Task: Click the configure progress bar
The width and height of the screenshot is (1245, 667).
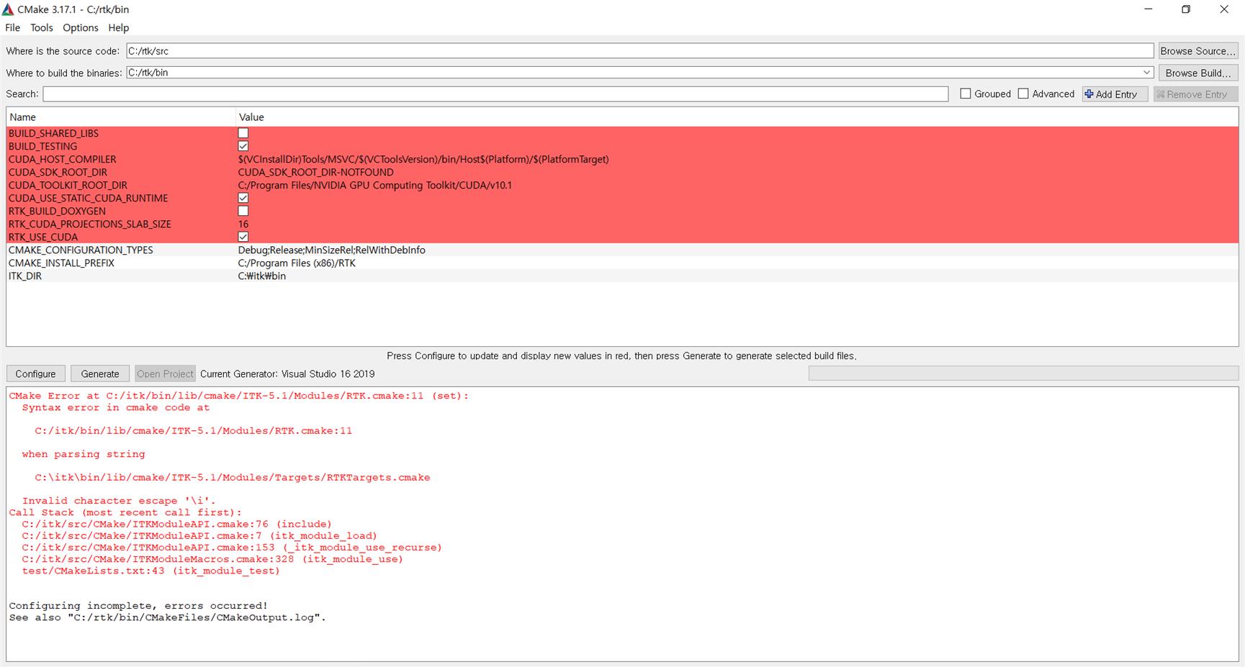Action: pos(1023,373)
